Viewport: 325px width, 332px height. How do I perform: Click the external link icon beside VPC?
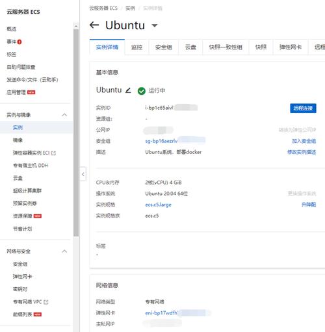[x=46, y=302]
